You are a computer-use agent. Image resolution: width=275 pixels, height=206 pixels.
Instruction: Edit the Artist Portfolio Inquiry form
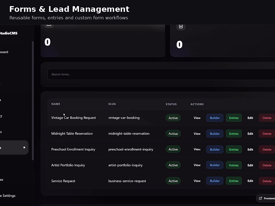[250, 165]
